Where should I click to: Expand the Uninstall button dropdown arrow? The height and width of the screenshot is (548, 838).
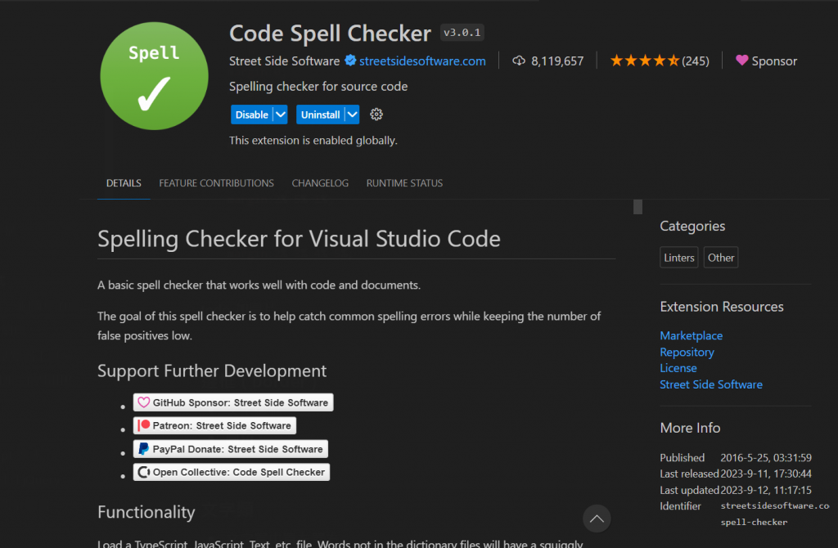(x=352, y=115)
